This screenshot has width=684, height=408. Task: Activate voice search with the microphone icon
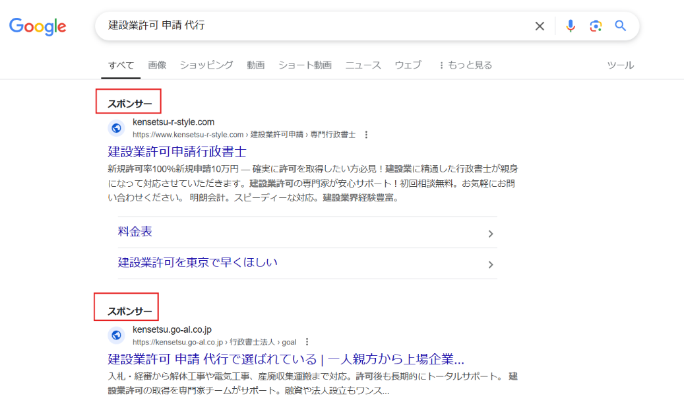point(569,26)
